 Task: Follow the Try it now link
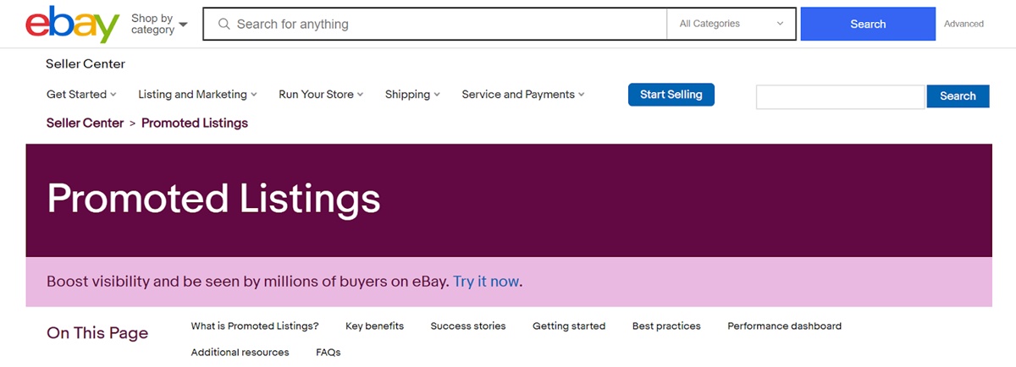pos(486,282)
